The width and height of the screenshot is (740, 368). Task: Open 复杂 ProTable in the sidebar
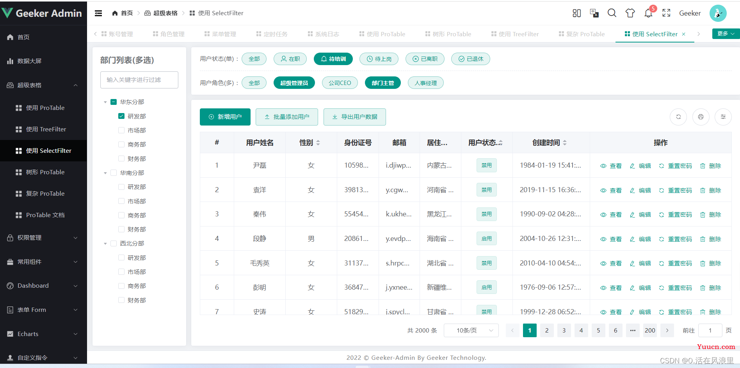tap(43, 194)
